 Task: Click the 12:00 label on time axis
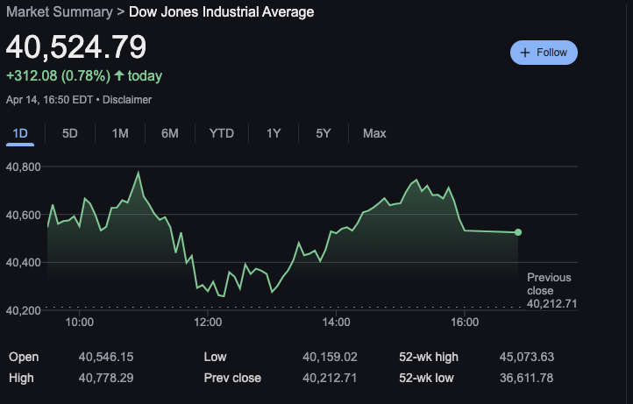(207, 322)
